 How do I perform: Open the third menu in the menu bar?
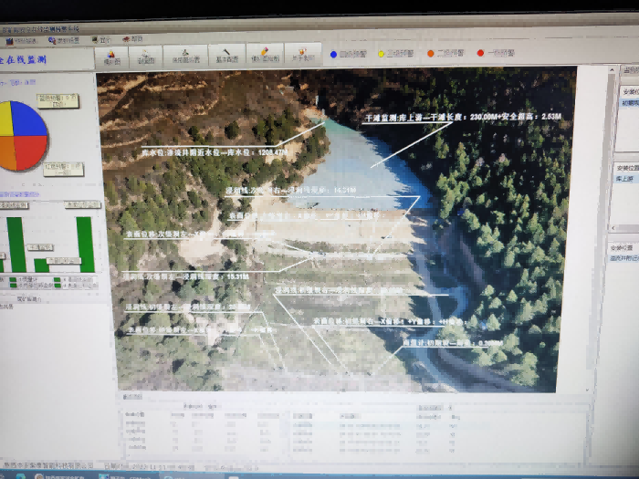pyautogui.click(x=100, y=40)
